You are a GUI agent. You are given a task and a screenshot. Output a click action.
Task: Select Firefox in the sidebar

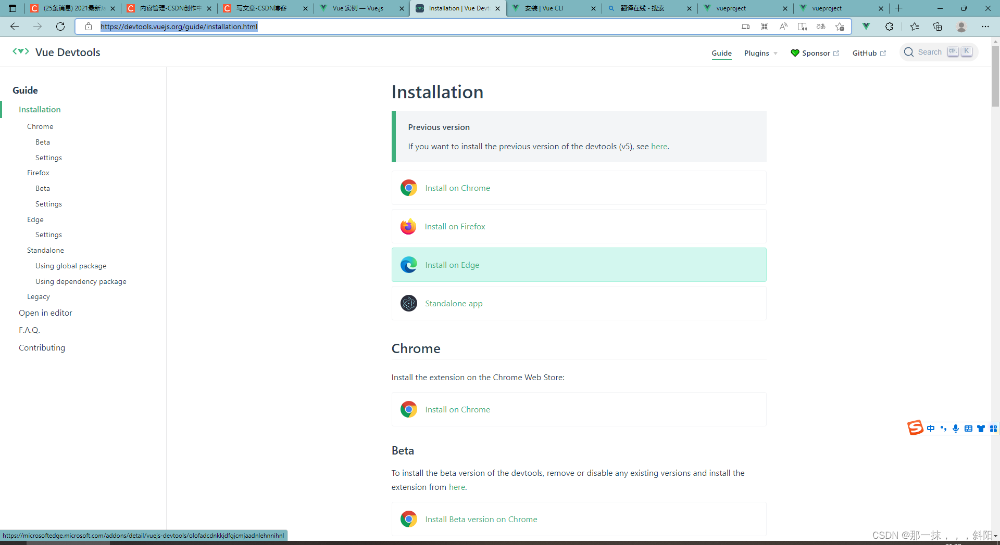(x=38, y=173)
